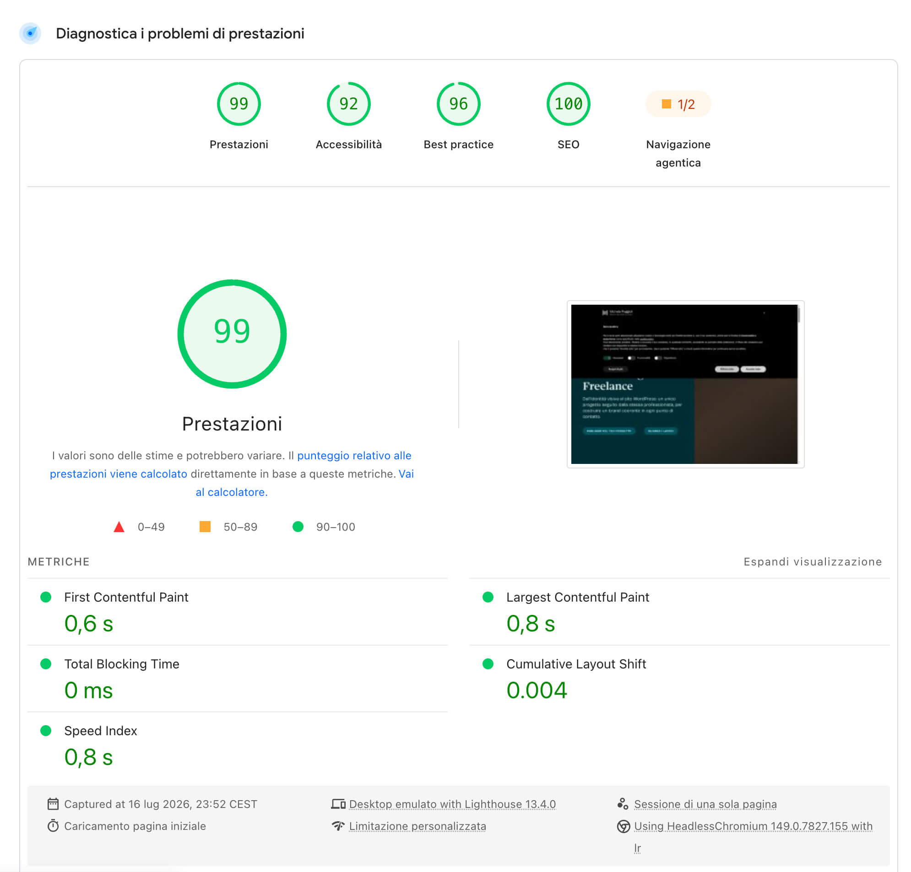Screen dimensions: 911x872
Task: Select the SEO category label
Action: 568,145
